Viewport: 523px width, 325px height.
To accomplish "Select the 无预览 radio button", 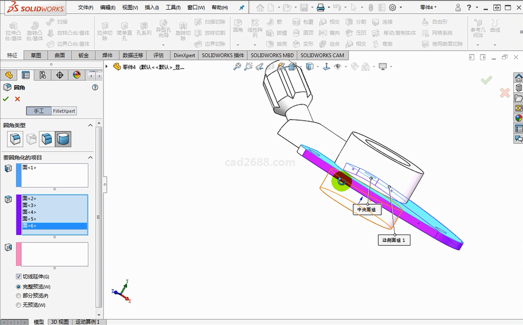I will (x=19, y=305).
